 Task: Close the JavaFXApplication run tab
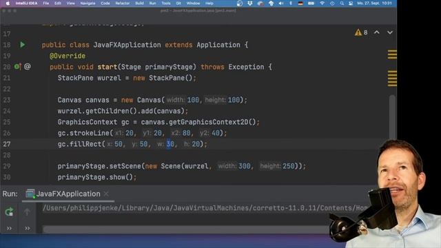106,194
